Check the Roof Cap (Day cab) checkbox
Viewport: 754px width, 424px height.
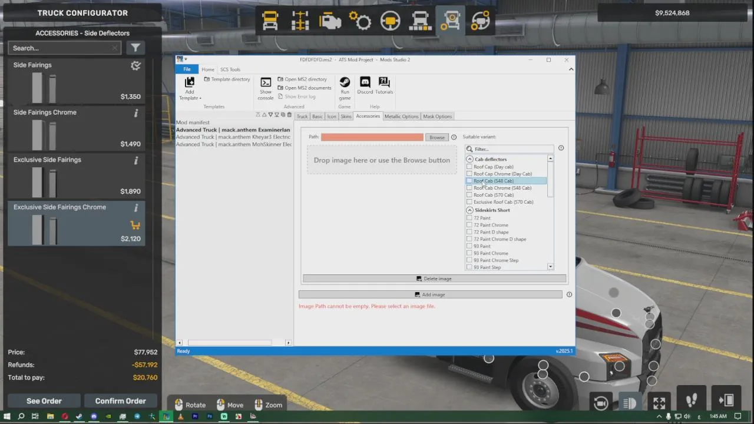tap(469, 167)
